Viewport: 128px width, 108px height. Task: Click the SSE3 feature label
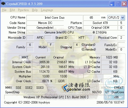[x=40, y=88]
